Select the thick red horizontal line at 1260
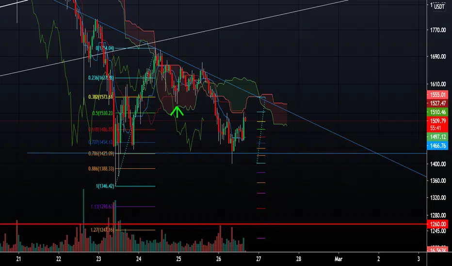The height and width of the screenshot is (266, 452). pos(213,224)
